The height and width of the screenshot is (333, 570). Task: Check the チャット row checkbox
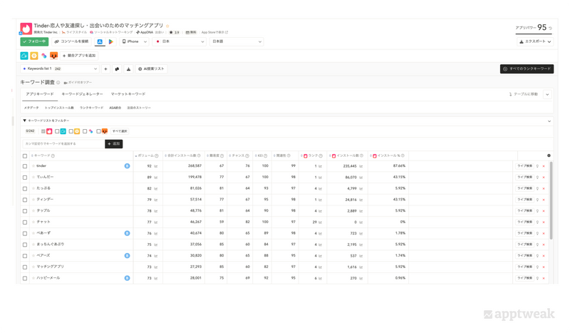click(25, 222)
